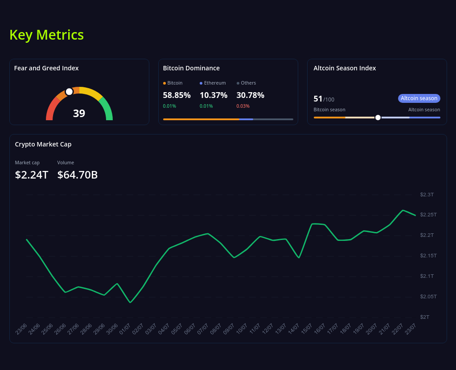Click the 14/07 date on x-axis

tap(294, 329)
